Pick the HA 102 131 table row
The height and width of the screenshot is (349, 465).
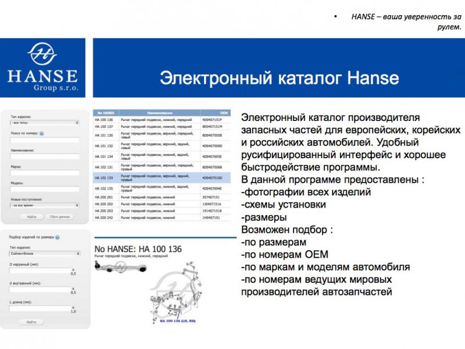coord(162,167)
